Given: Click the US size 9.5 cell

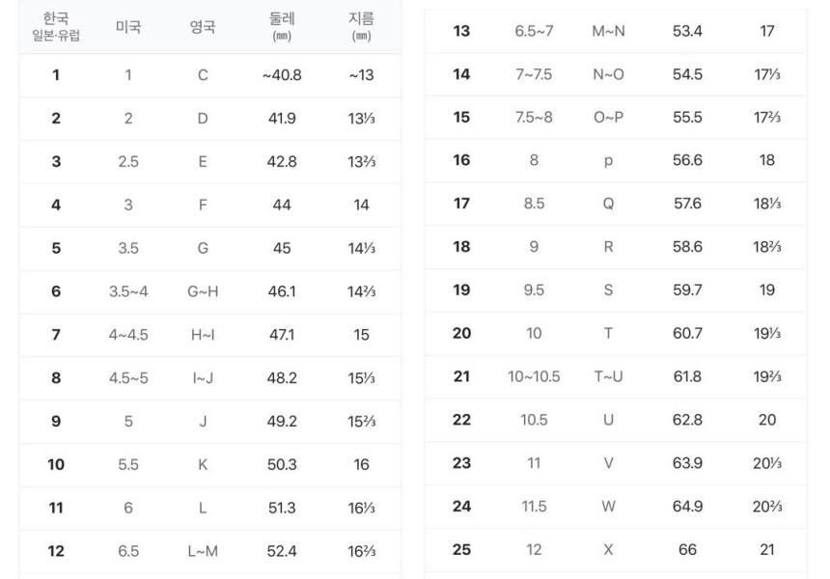Looking at the screenshot, I should coord(534,290).
